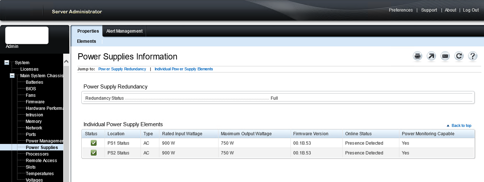Switch to the Properties tab
The height and width of the screenshot is (182, 484).
click(88, 31)
